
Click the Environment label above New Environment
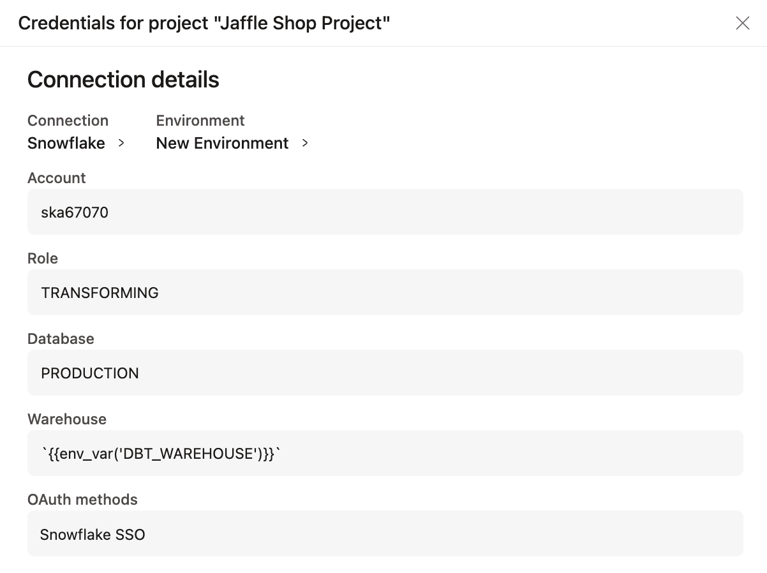tap(200, 121)
